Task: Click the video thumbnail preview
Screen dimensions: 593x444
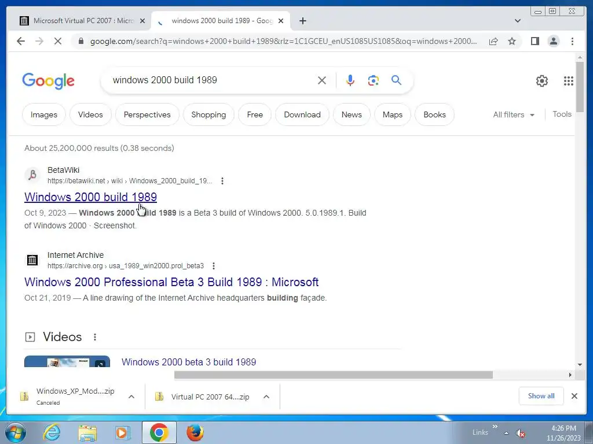Action: [x=67, y=361]
